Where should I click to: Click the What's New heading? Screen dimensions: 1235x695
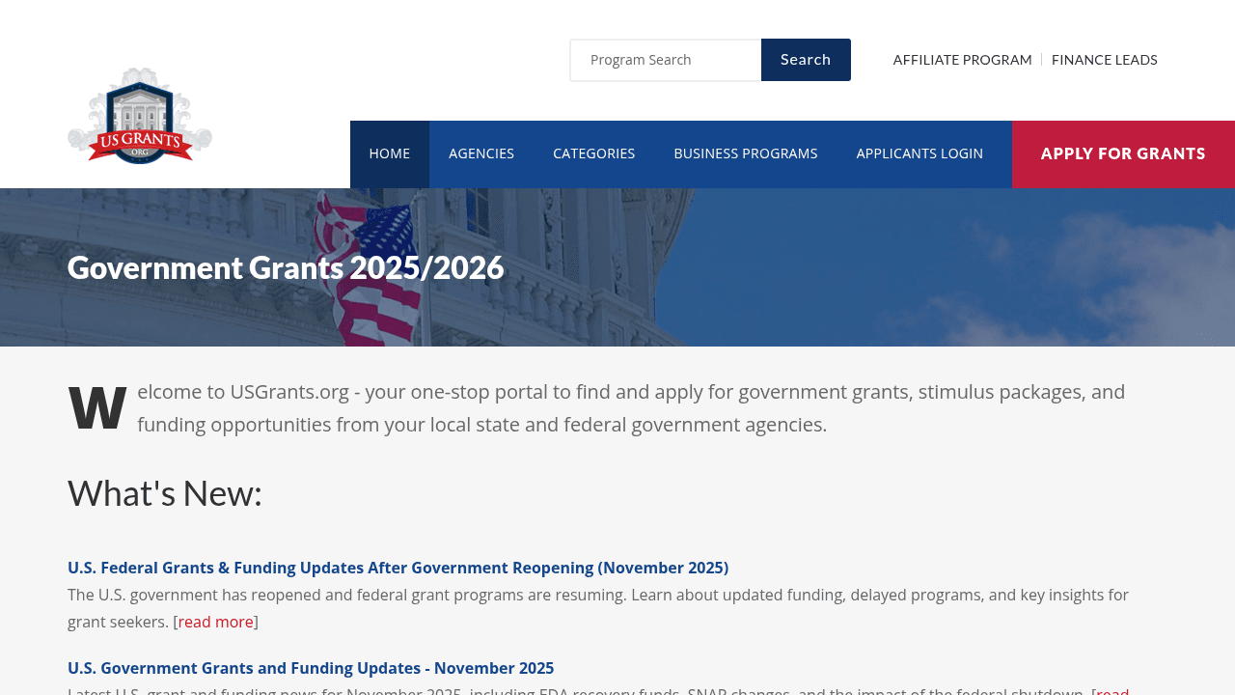[x=165, y=493]
